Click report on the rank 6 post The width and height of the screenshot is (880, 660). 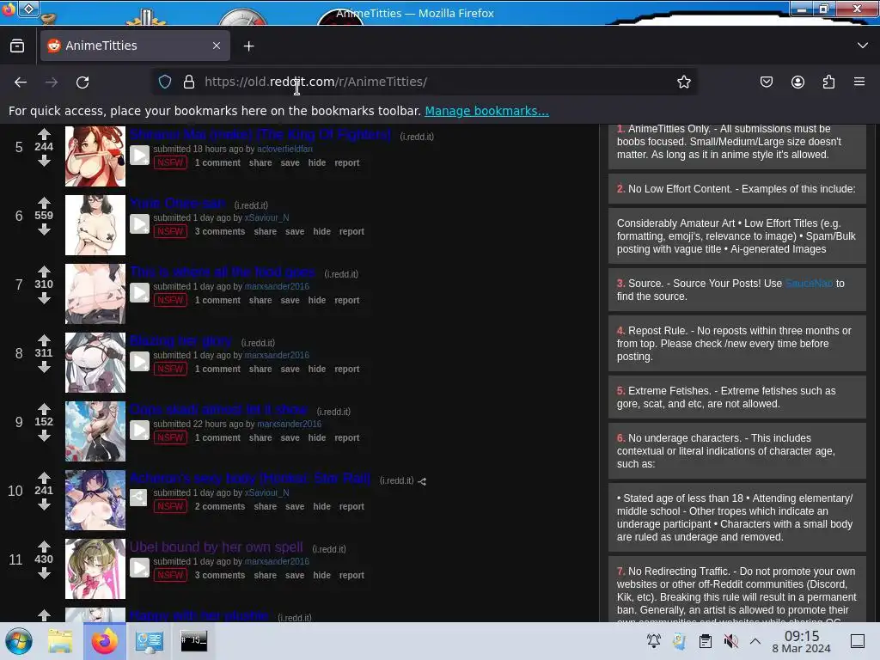tap(351, 231)
